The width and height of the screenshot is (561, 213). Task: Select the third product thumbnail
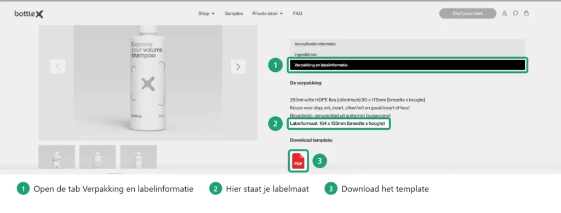139,157
